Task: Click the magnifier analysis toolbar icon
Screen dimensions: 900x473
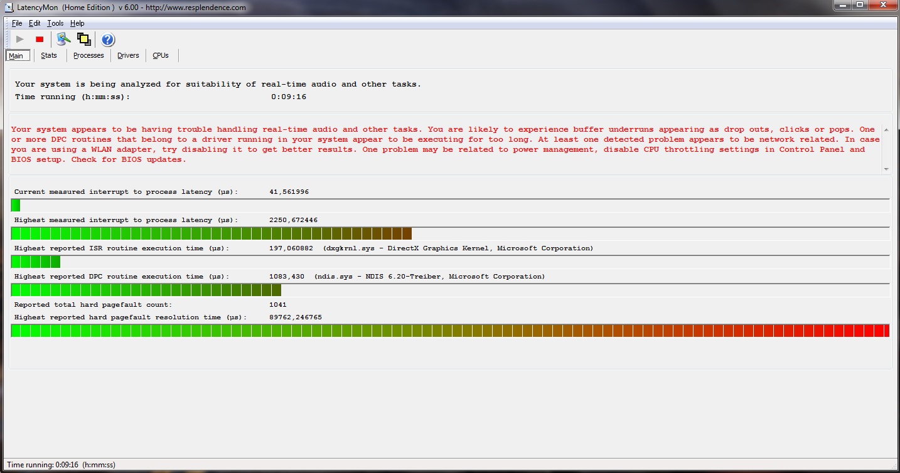Action: pos(63,39)
